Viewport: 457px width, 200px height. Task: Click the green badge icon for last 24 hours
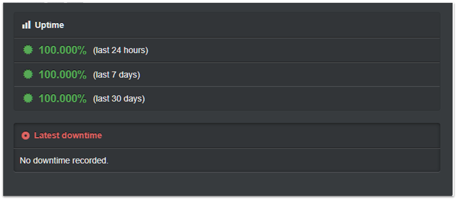(28, 50)
